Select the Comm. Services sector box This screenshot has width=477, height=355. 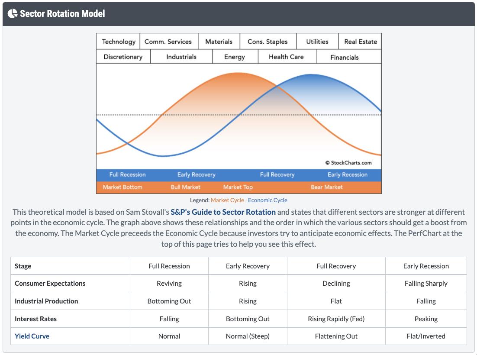point(168,42)
